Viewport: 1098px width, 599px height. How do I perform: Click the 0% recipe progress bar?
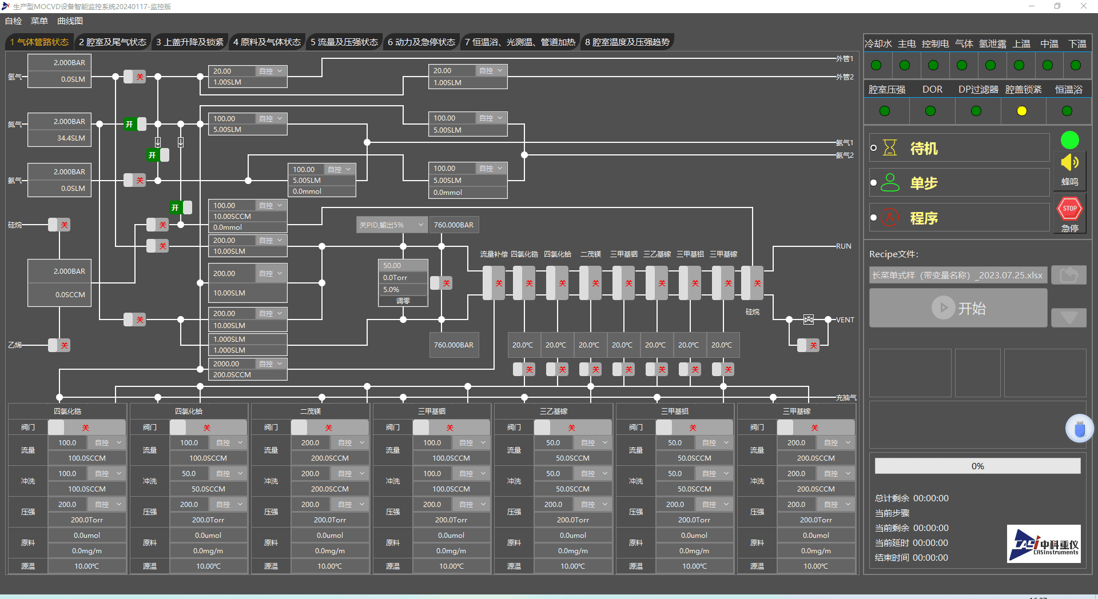(977, 466)
